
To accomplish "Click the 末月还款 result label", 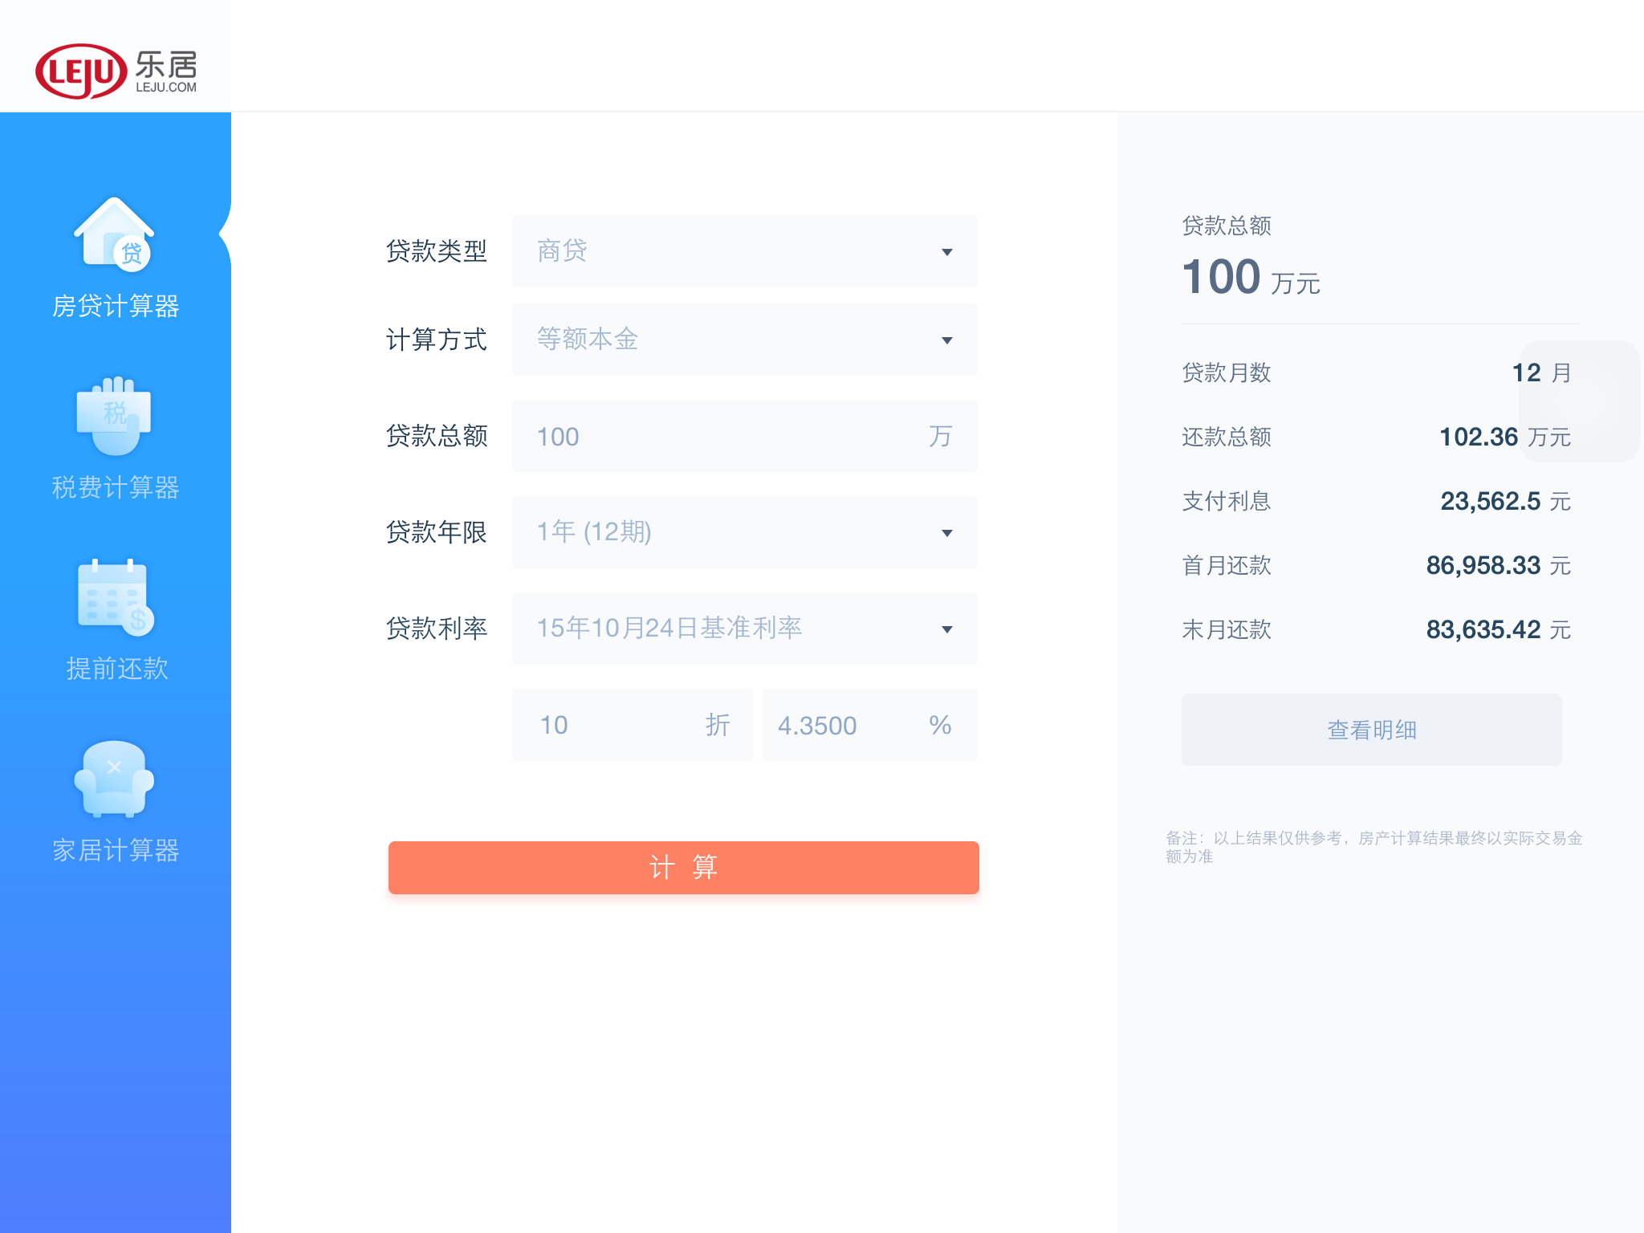I will (x=1227, y=629).
